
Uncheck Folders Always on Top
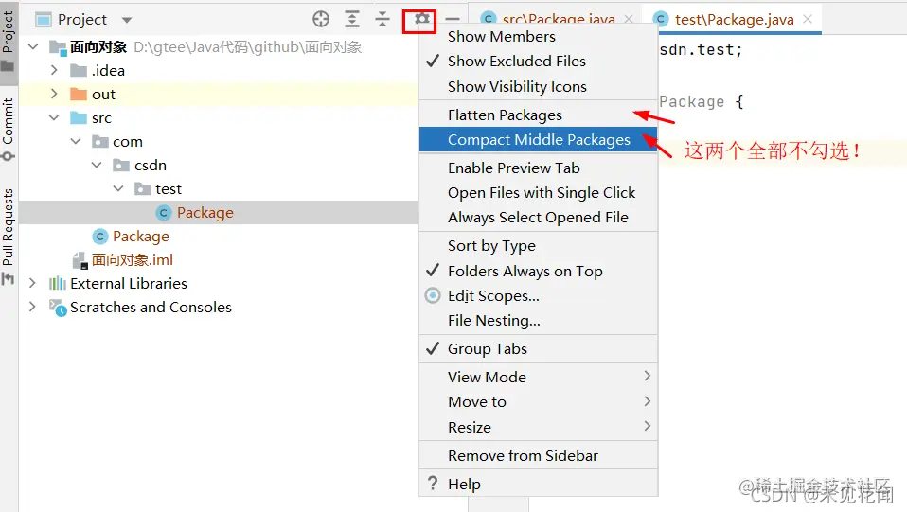(539, 272)
